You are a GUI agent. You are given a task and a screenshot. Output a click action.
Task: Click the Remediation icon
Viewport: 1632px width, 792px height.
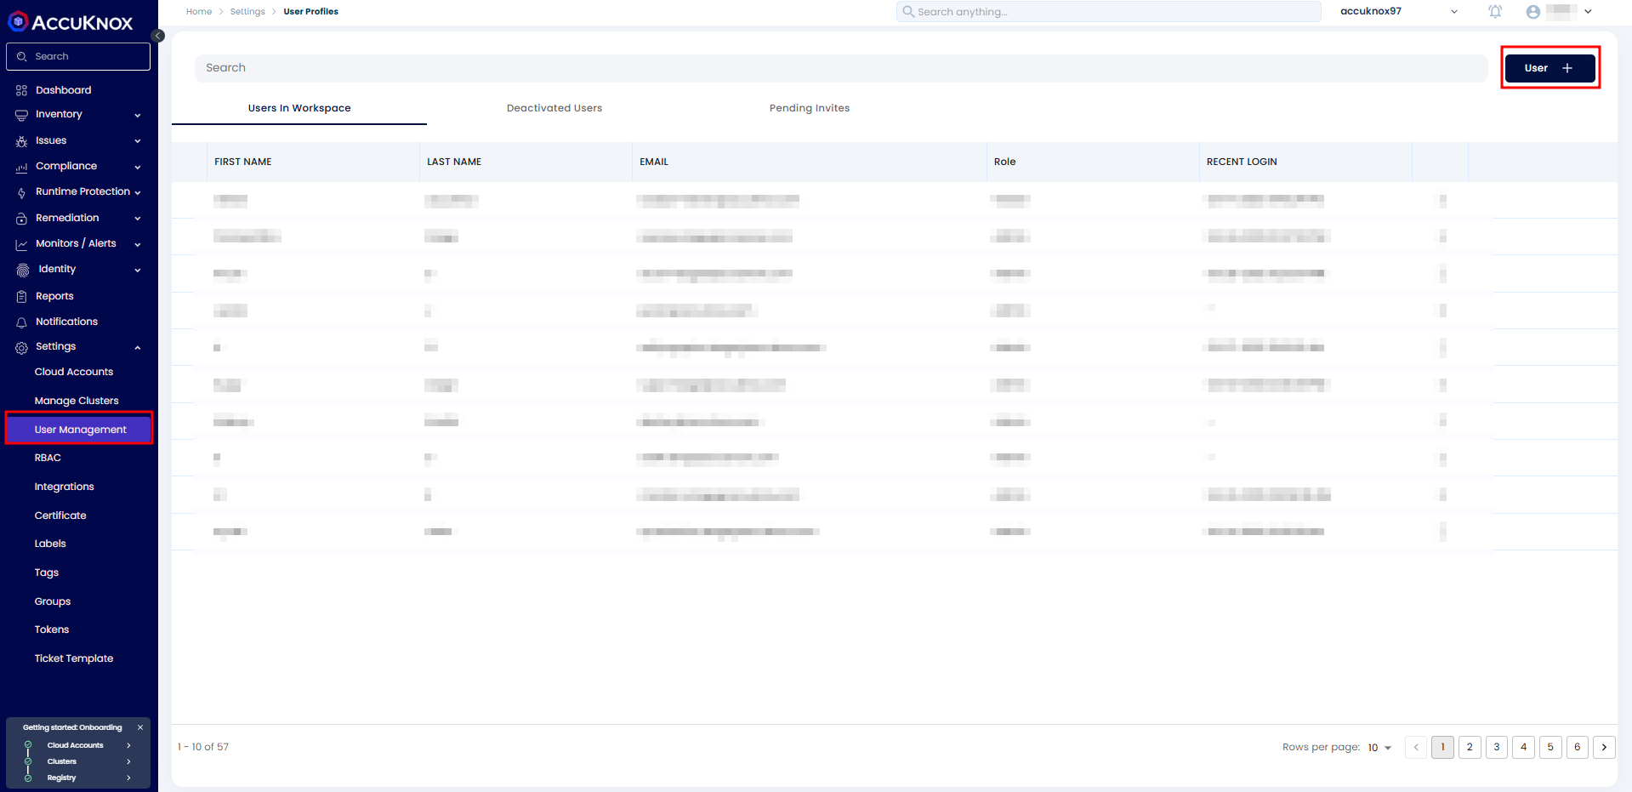(x=21, y=219)
